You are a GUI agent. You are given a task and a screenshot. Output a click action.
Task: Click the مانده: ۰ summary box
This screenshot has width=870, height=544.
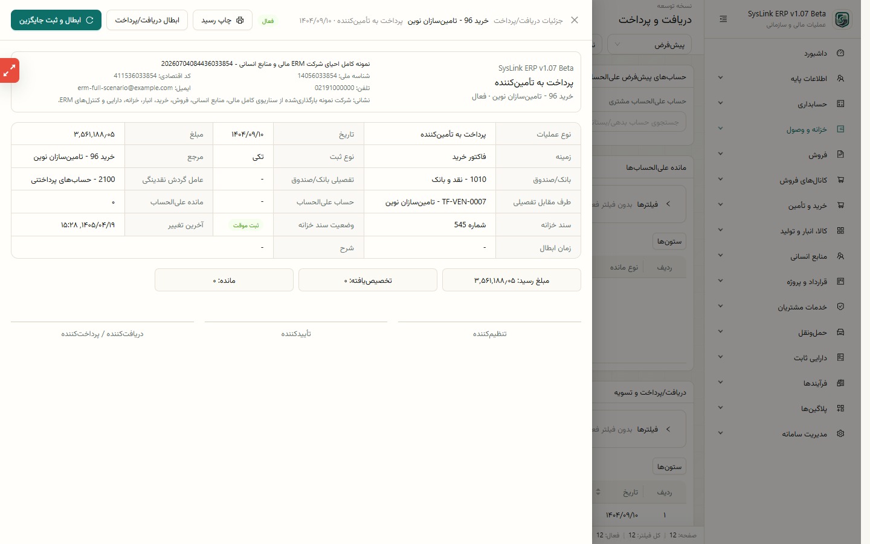(x=224, y=280)
